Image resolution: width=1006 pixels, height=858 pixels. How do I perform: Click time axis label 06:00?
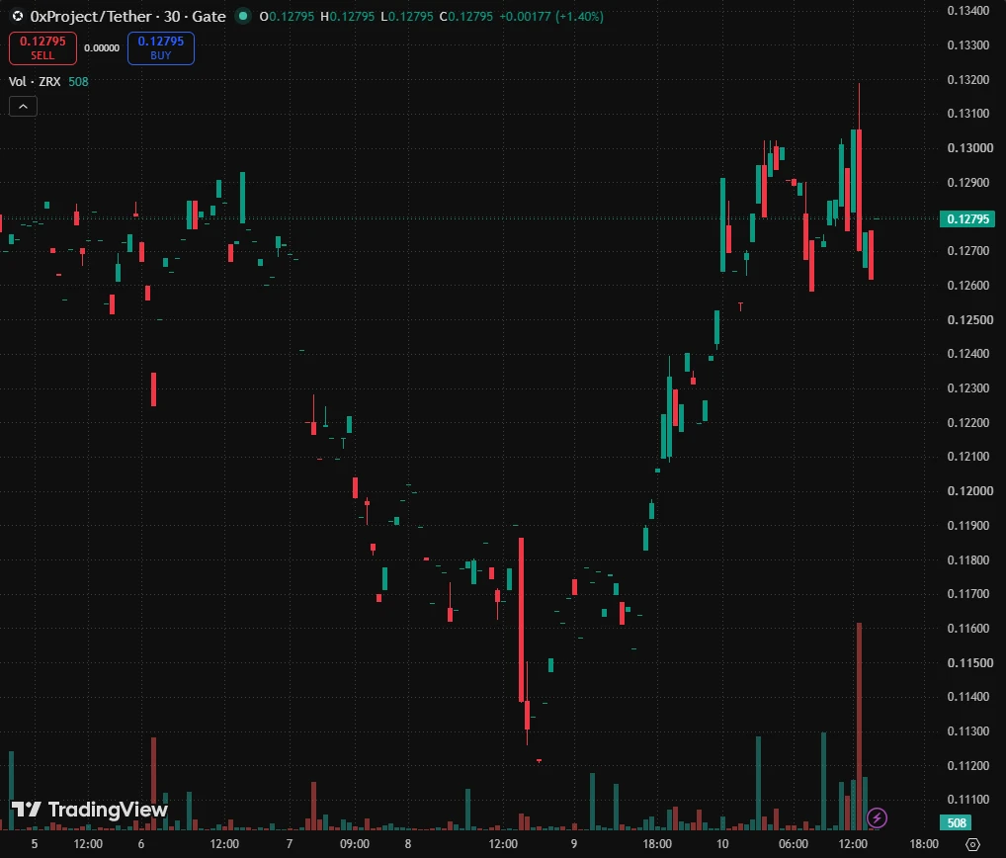pyautogui.click(x=793, y=844)
